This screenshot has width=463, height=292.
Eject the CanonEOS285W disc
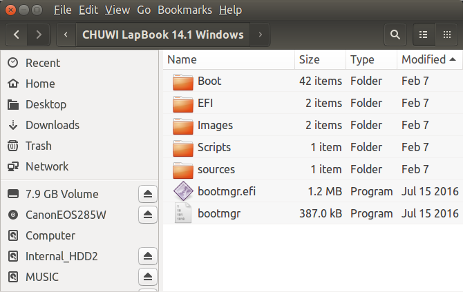coord(148,215)
